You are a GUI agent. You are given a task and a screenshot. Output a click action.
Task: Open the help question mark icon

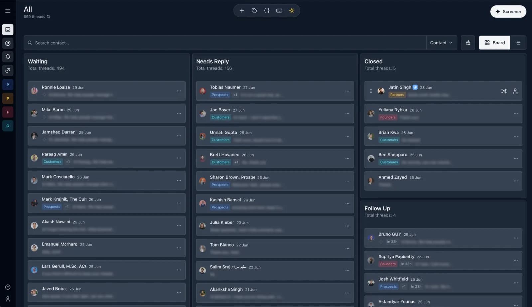[8, 287]
